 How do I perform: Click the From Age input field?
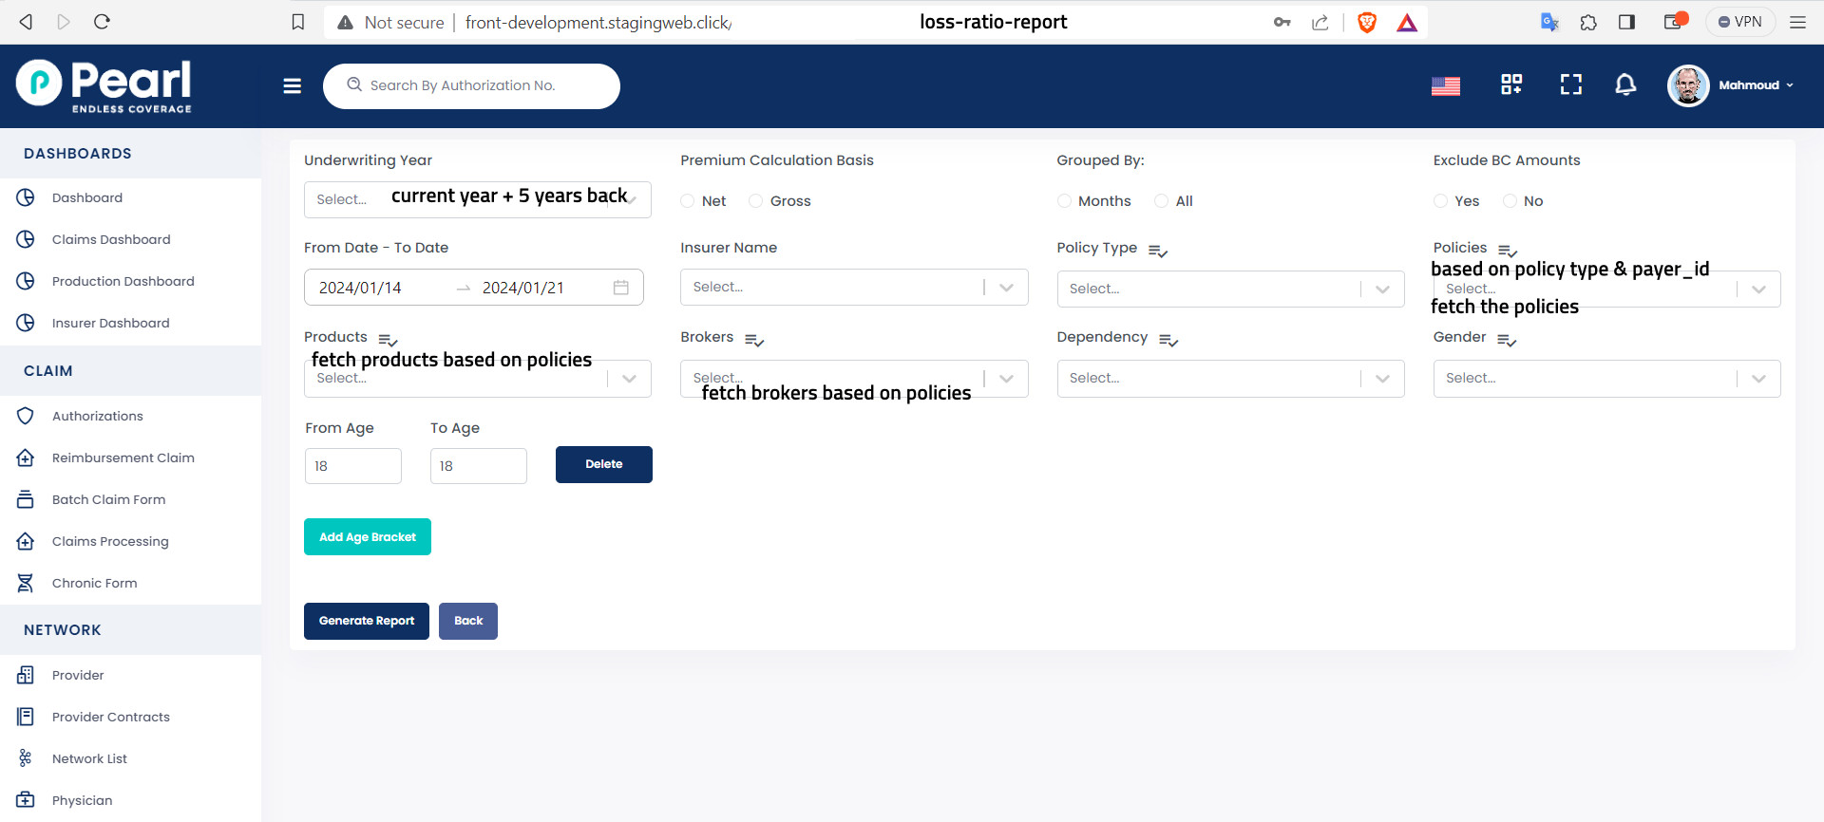point(352,467)
